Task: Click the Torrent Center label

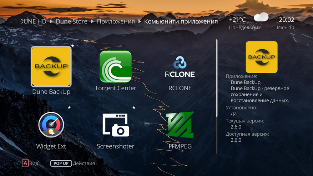Action: 115,88
